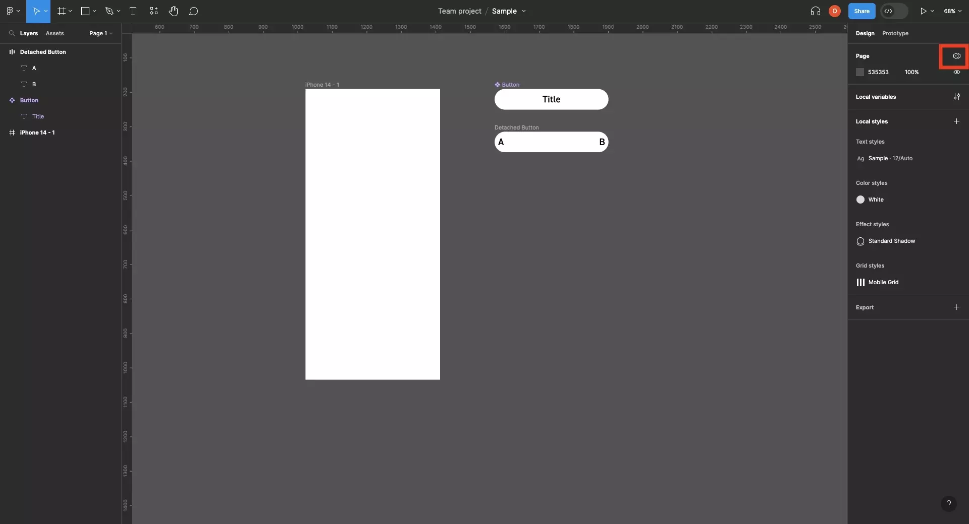Screen dimensions: 969x524
Task: Select the Pen tool
Action: click(109, 11)
